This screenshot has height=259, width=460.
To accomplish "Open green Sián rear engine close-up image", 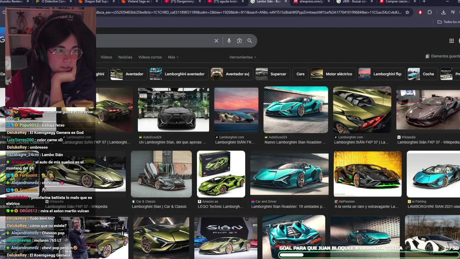I will [362, 110].
